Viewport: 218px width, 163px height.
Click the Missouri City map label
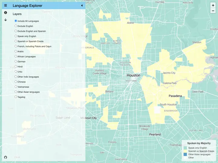88,118
